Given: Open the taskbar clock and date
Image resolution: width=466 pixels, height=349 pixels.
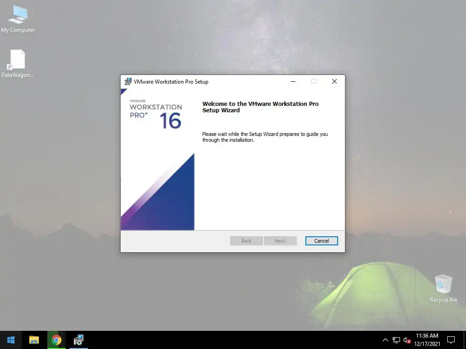Looking at the screenshot, I should 427,340.
